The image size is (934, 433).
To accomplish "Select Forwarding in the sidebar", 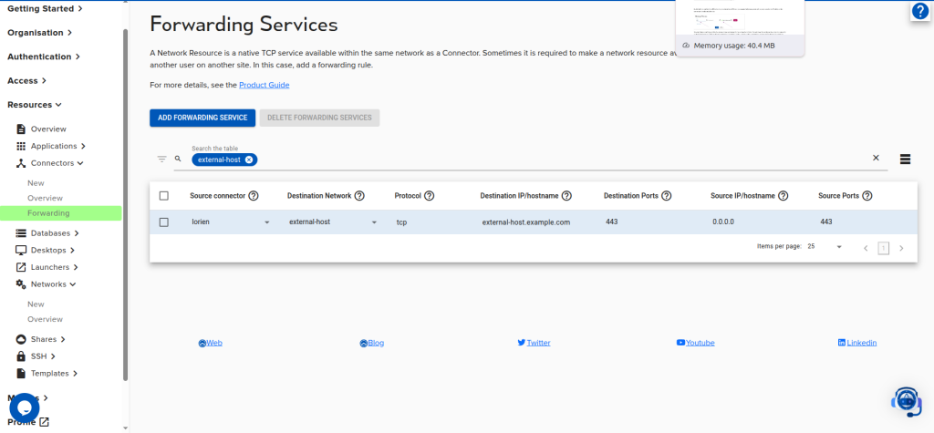I will tap(61, 213).
